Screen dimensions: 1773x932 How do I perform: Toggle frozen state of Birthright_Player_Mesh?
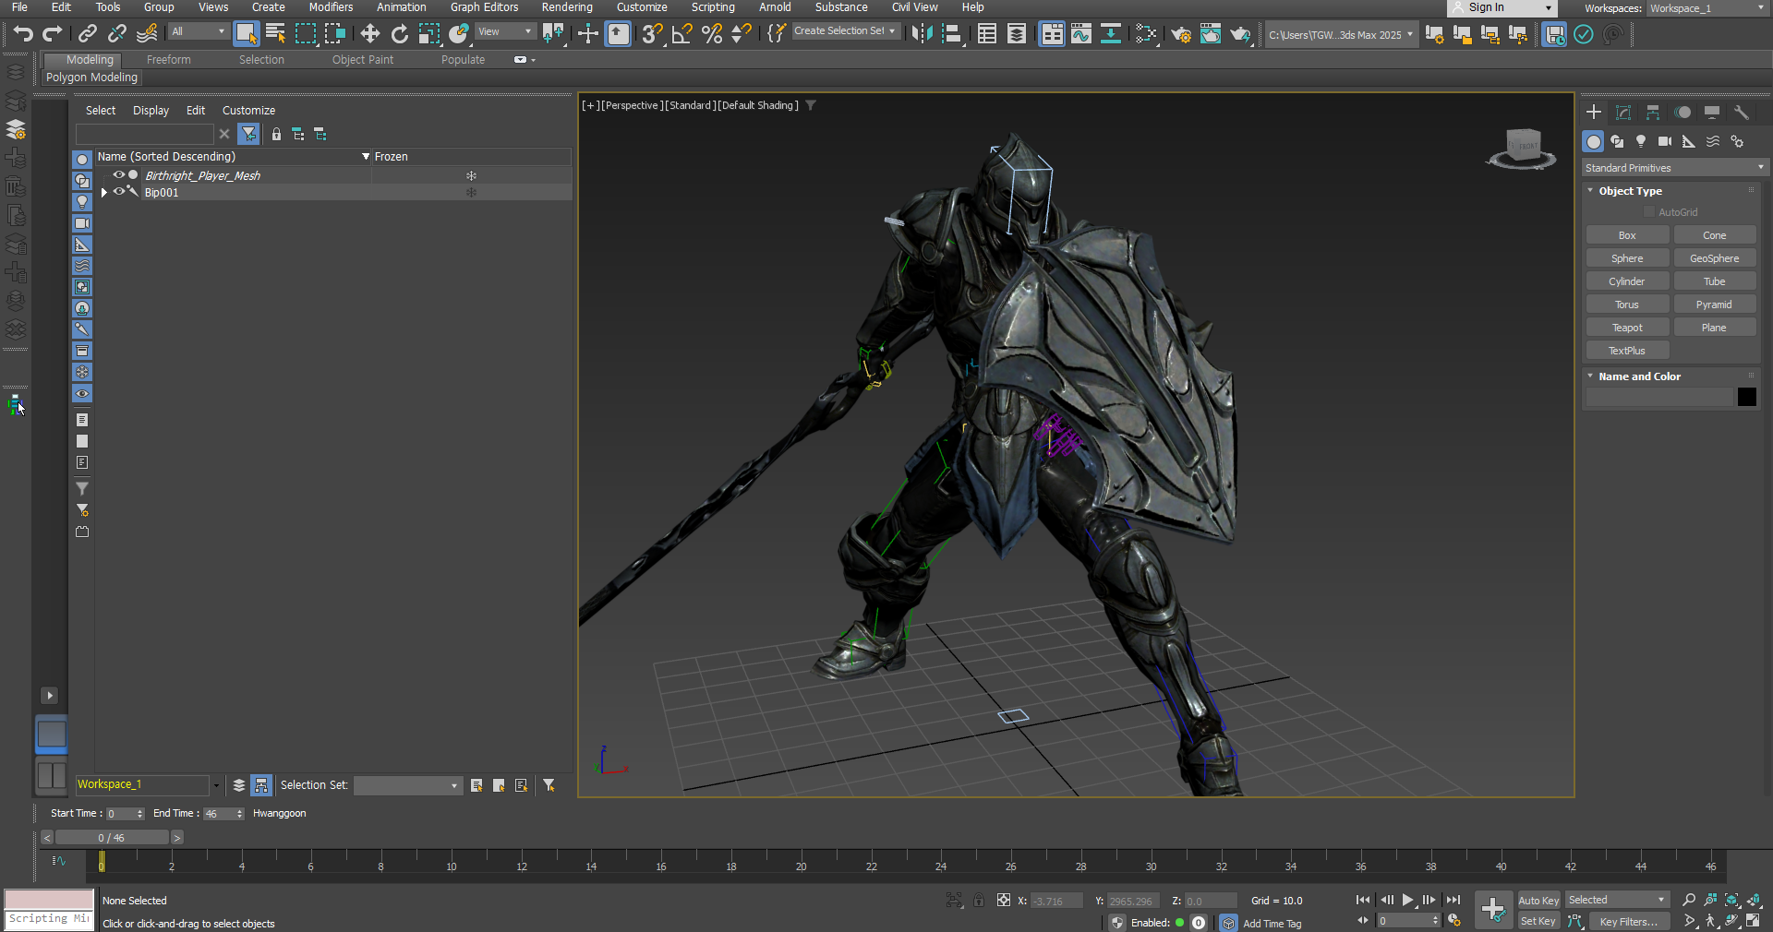click(x=471, y=175)
